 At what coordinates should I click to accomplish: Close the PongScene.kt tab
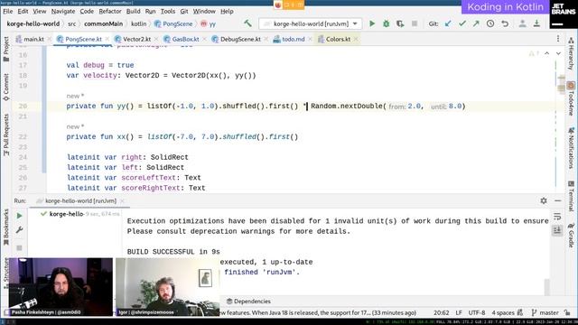pyautogui.click(x=107, y=39)
